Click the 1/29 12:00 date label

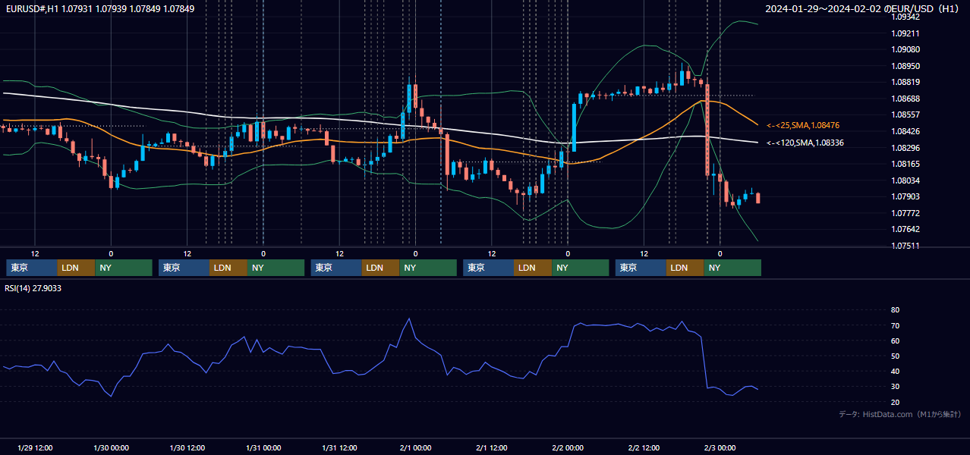[x=35, y=448]
